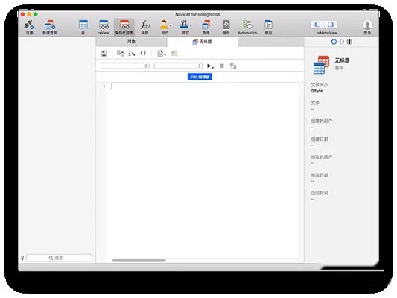Image resolution: width=397 pixels, height=298 pixels.
Task: Show the general info circle icon
Action: pyautogui.click(x=334, y=42)
